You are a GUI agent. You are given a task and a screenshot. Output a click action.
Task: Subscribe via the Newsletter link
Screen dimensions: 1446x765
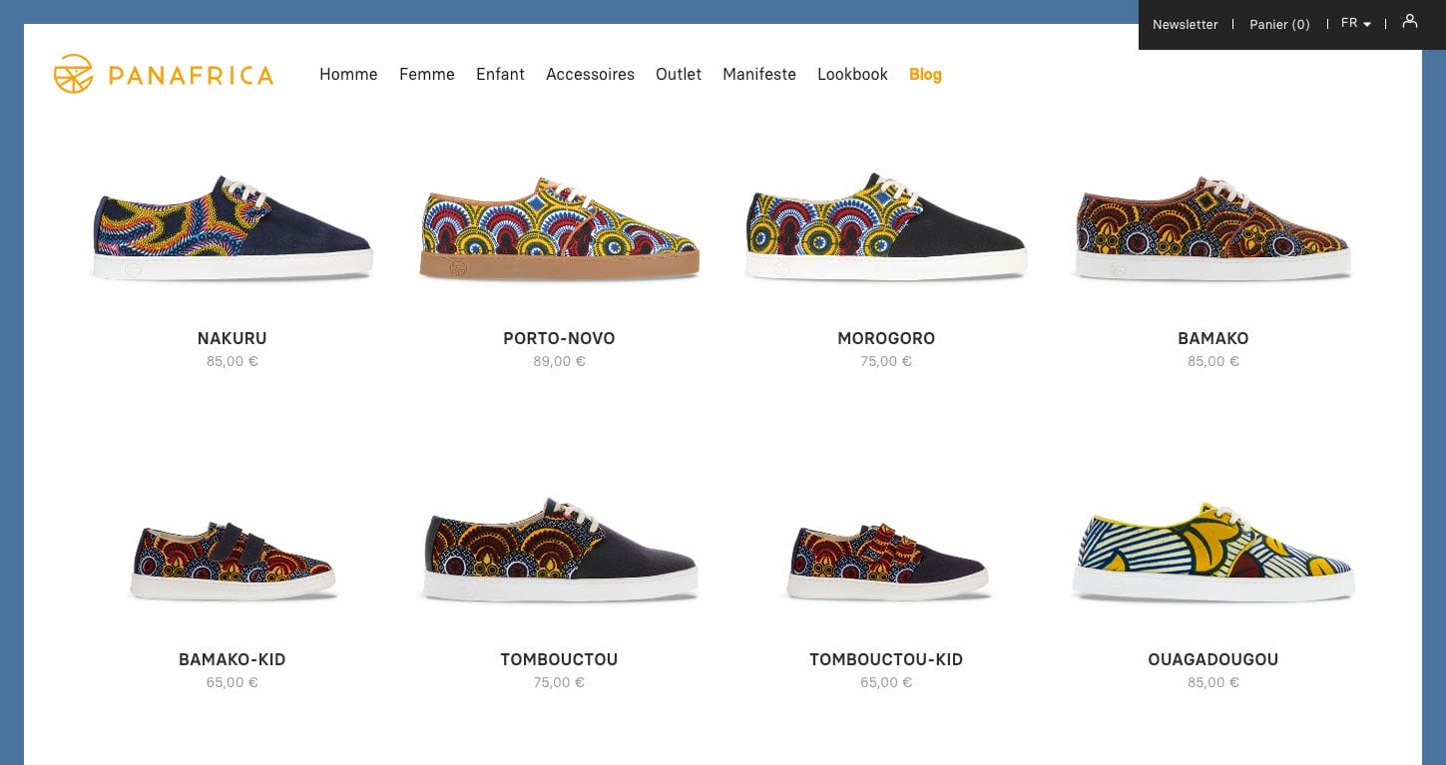1186,24
